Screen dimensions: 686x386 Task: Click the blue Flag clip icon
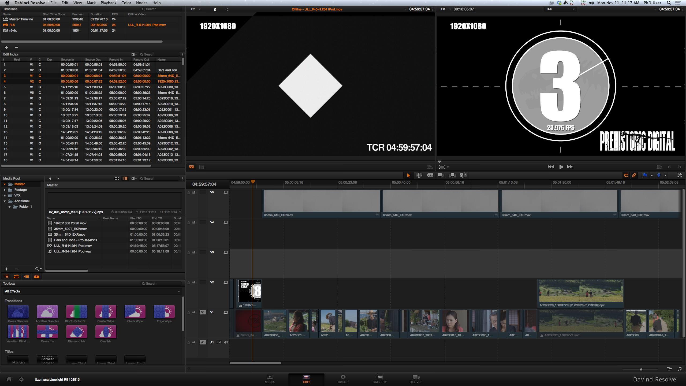point(645,175)
